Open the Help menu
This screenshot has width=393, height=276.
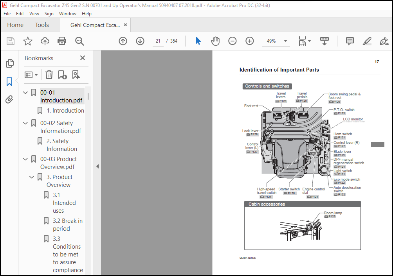tap(87, 14)
